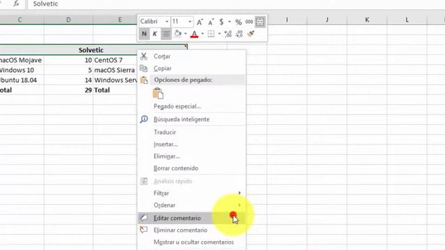Screen dimensions: 445x250
Task: Select column E header
Action: click(120, 19)
